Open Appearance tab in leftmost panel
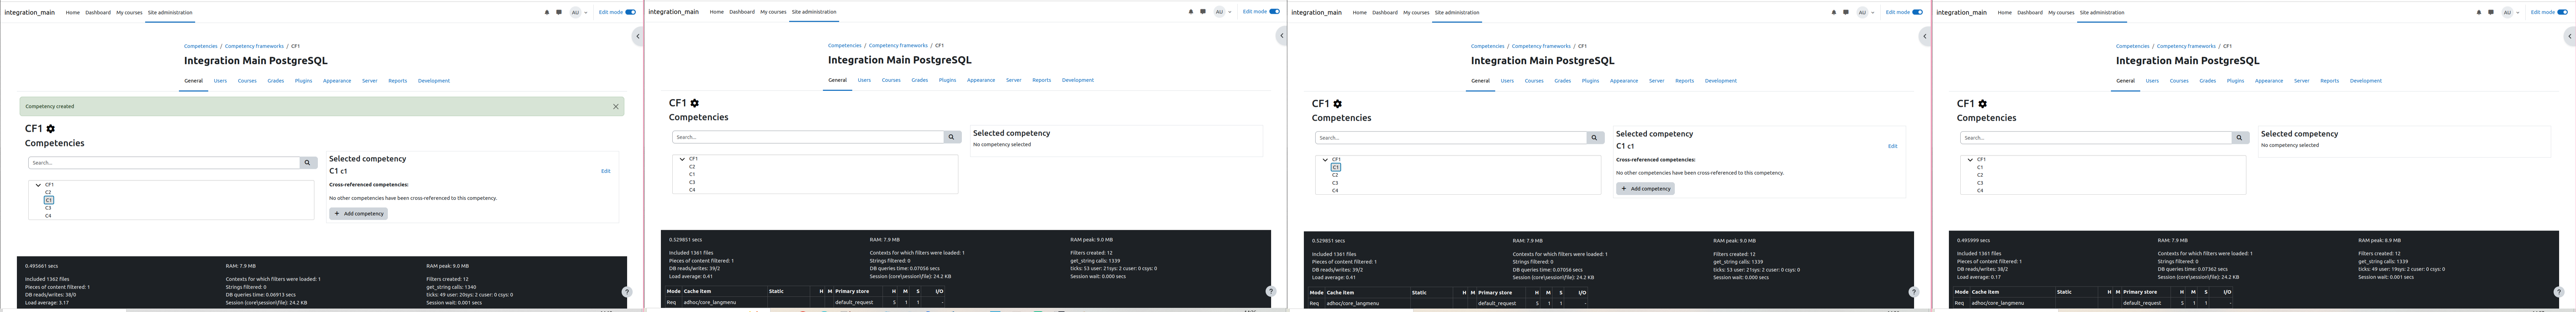This screenshot has height=312, width=2576. tap(337, 81)
